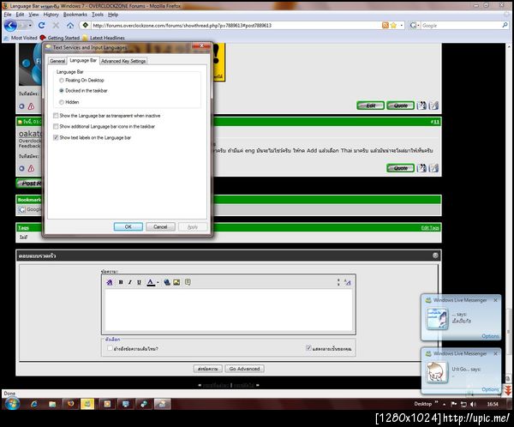This screenshot has width=514, height=427.
Task: Click the report post warning icon in post #11
Action: pos(31,168)
